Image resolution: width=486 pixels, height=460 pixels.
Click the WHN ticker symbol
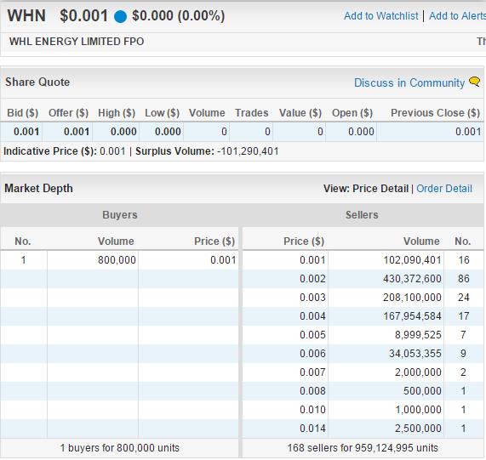coord(26,15)
